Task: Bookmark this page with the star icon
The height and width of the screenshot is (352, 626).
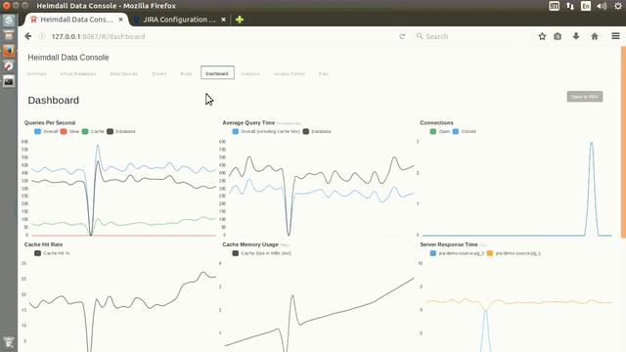Action: pos(542,36)
